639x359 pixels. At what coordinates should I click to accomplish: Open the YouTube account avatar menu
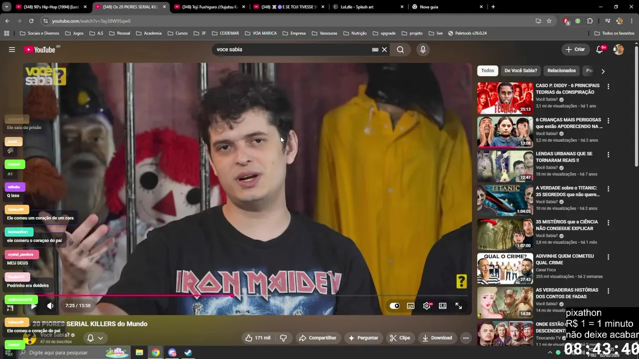[619, 49]
